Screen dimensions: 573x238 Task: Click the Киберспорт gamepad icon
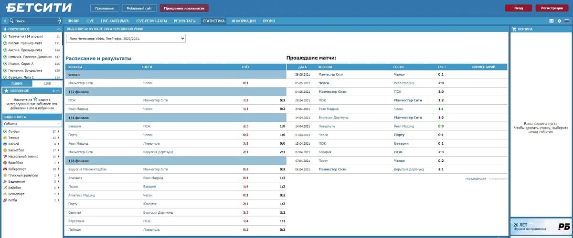[5, 169]
